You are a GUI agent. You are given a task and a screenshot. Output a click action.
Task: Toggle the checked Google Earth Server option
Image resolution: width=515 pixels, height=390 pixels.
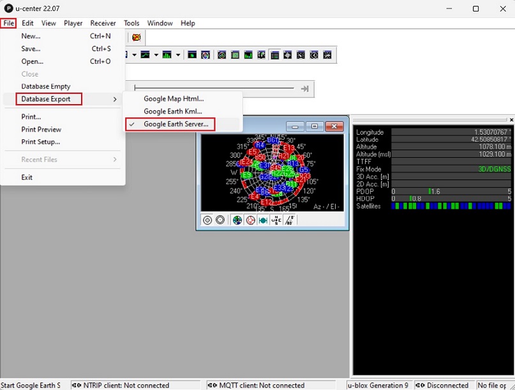point(175,124)
